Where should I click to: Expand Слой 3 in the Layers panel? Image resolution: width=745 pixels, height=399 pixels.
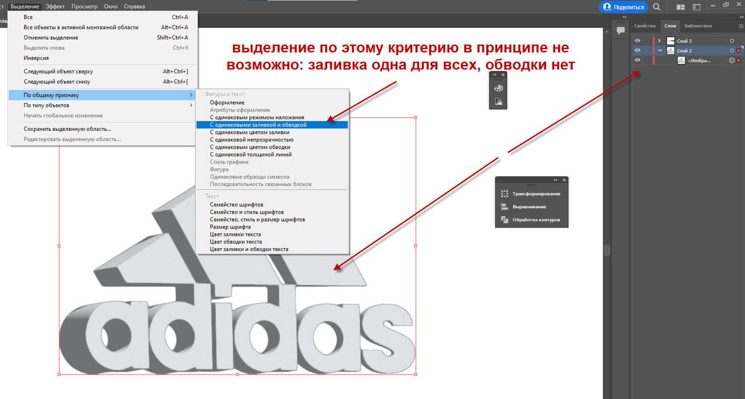click(660, 41)
